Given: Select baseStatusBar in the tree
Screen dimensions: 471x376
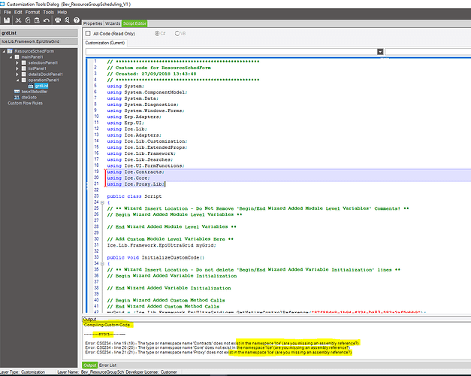Looking at the screenshot, I should (x=35, y=92).
